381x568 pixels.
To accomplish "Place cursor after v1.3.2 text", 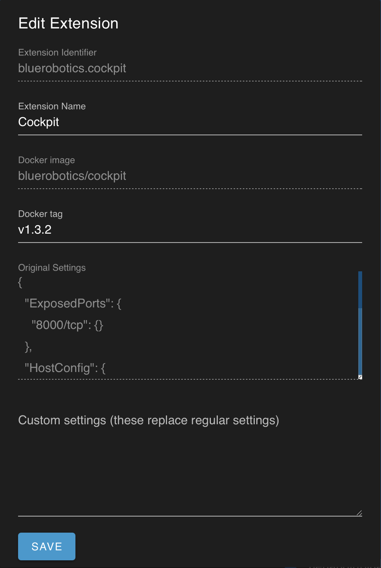I will (53, 230).
